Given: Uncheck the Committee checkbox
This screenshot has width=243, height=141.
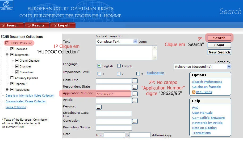Looking at the screenshot, I should (x=17, y=72).
